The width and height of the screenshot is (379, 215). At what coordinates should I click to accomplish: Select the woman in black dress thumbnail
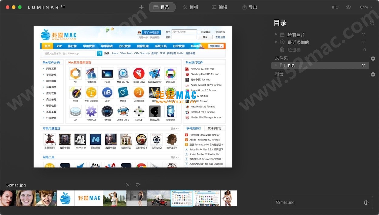pyautogui.click(x=137, y=198)
